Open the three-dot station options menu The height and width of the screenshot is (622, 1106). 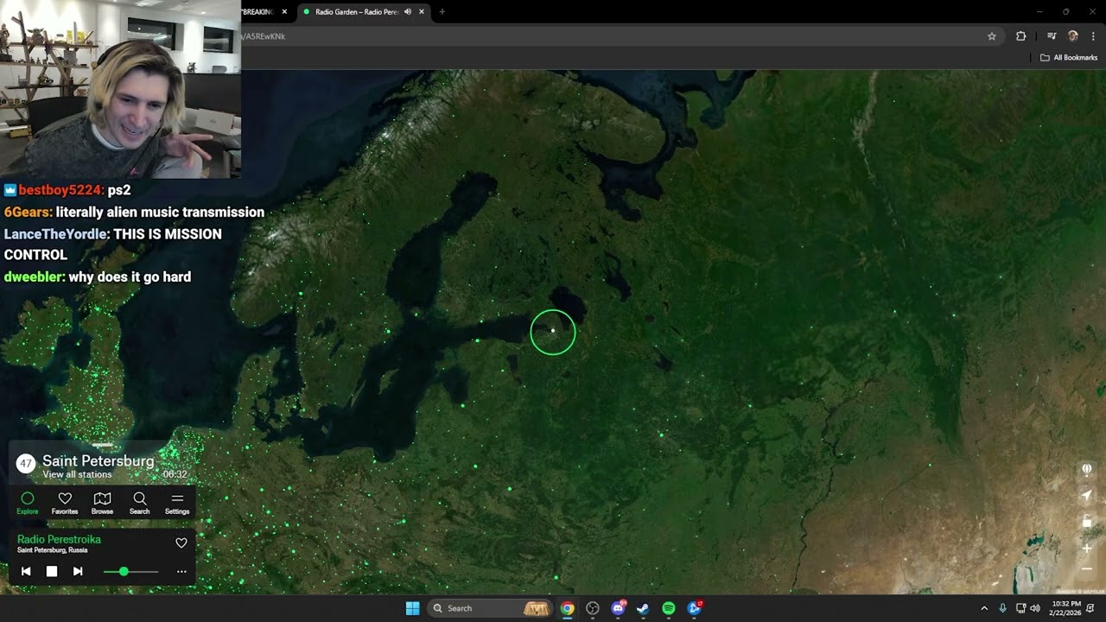point(181,571)
